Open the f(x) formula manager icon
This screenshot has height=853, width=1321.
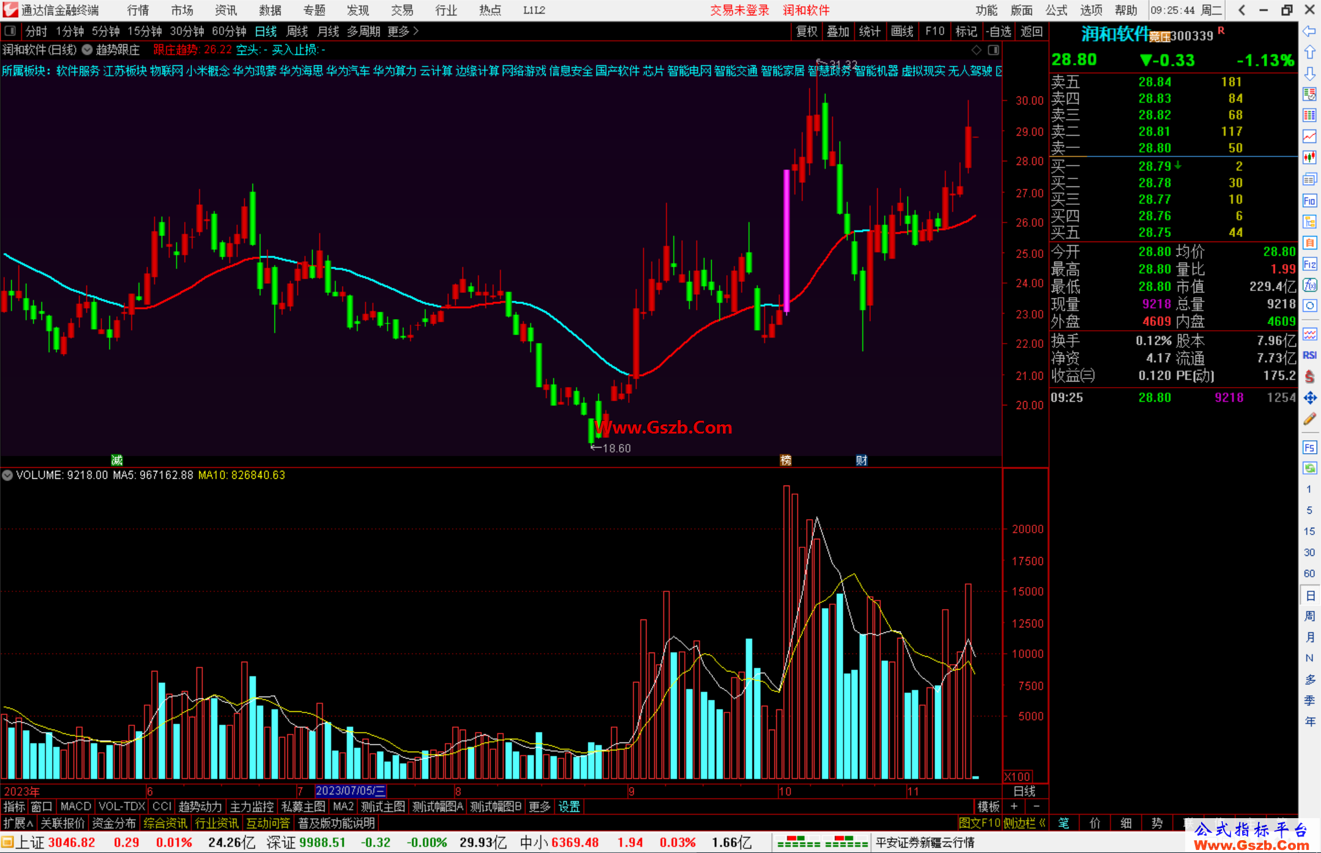1309,285
